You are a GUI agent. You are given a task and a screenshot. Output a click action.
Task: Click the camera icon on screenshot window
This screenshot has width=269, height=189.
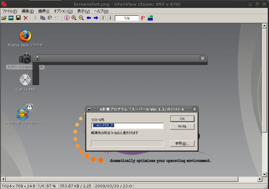37,59
